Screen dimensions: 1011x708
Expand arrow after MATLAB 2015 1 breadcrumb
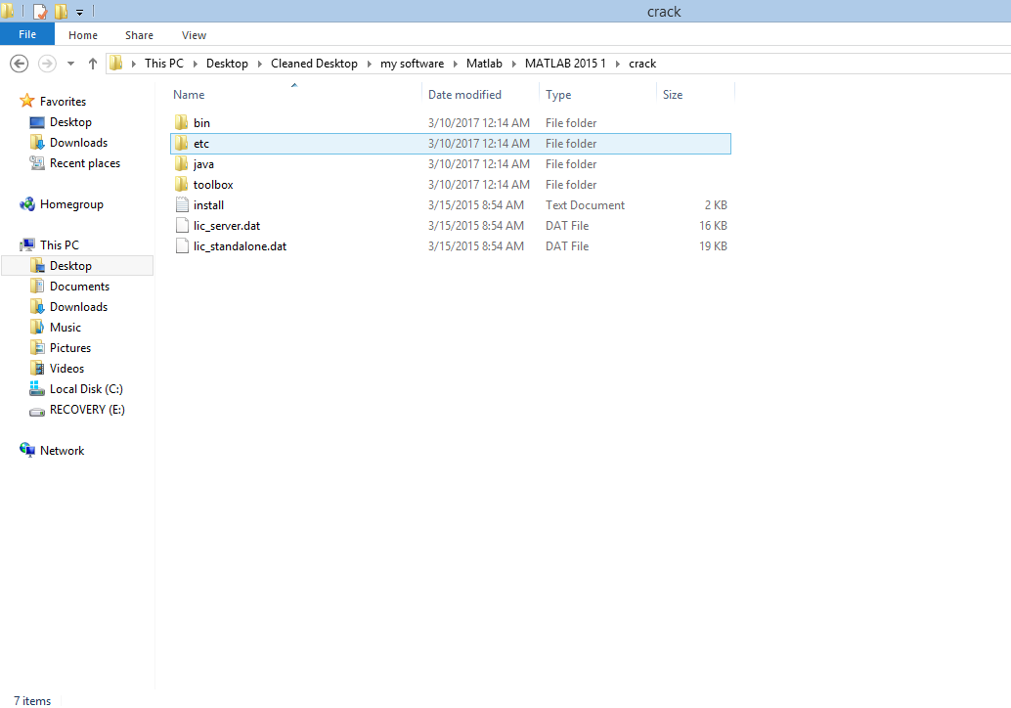(x=618, y=64)
